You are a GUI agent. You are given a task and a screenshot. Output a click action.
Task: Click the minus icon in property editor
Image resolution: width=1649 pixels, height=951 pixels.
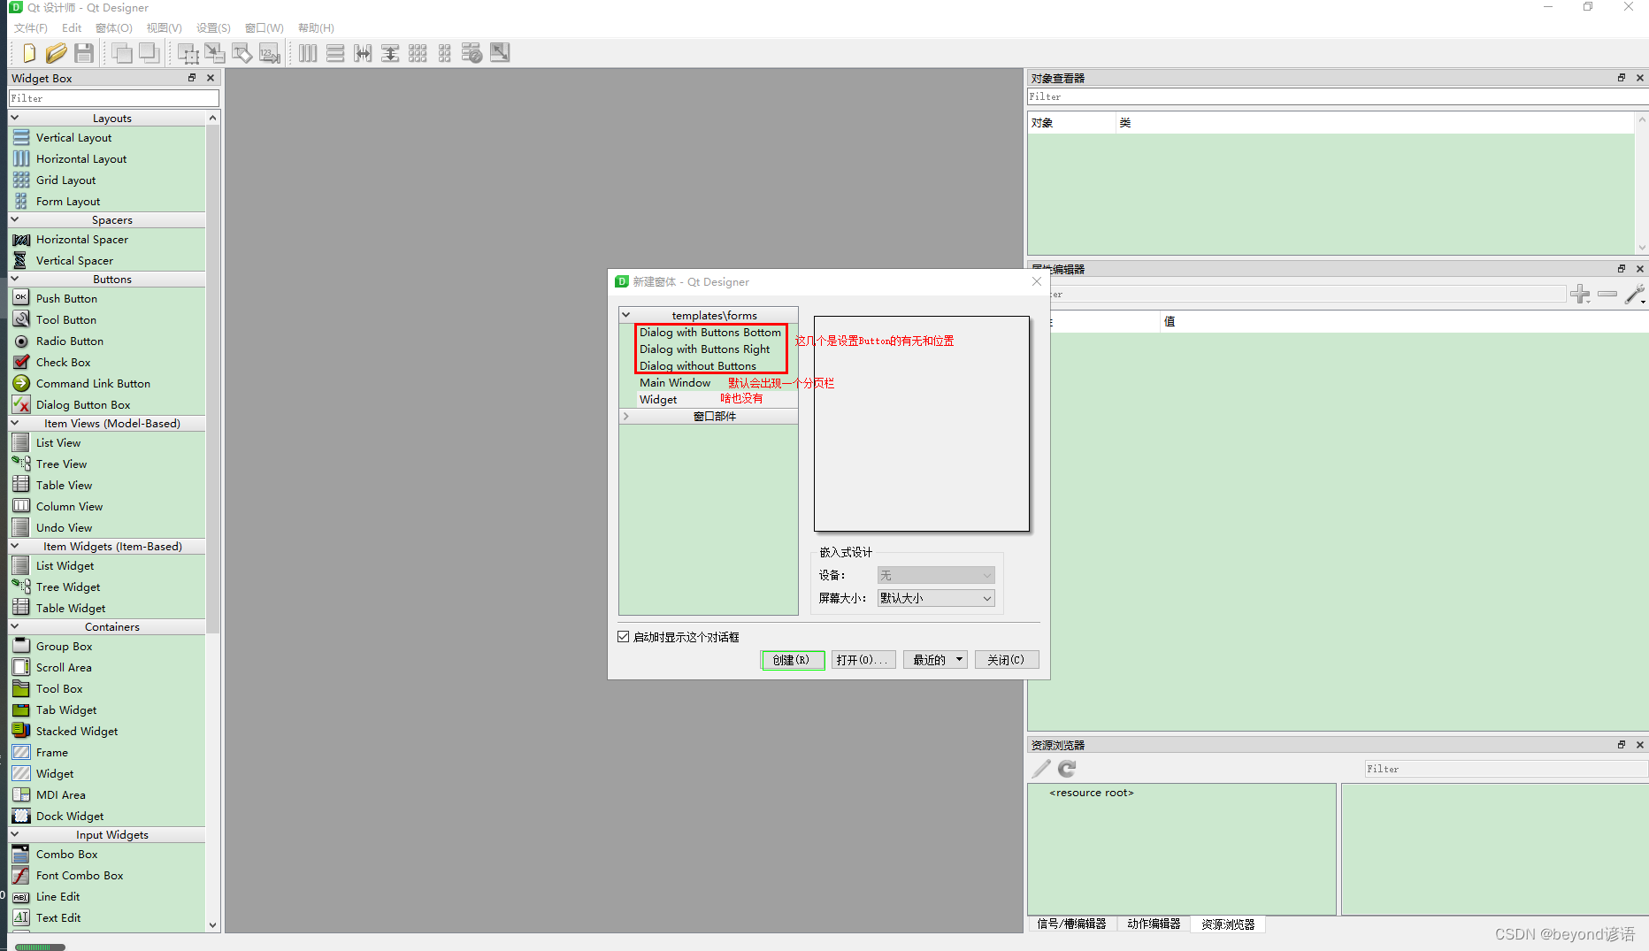tap(1607, 294)
